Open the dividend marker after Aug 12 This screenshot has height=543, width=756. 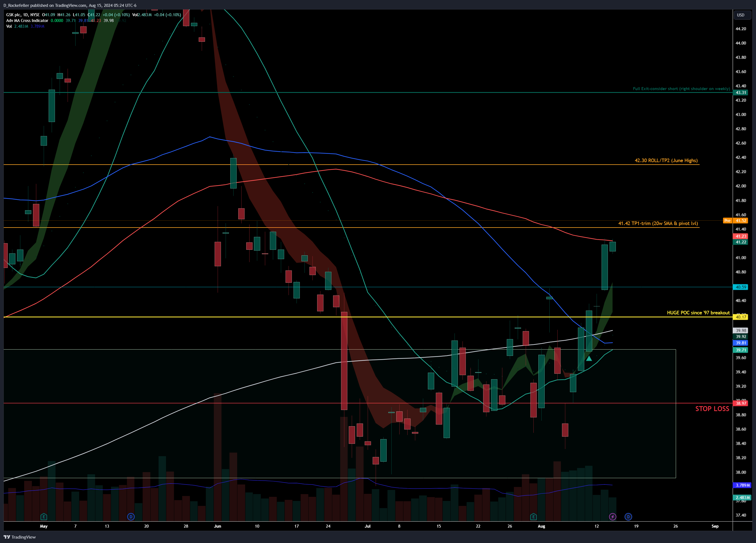click(x=628, y=517)
